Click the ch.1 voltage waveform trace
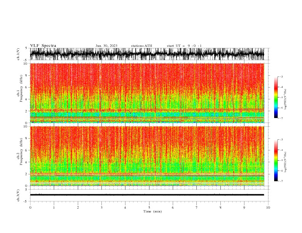The width and height of the screenshot is (302, 233). (x=147, y=54)
